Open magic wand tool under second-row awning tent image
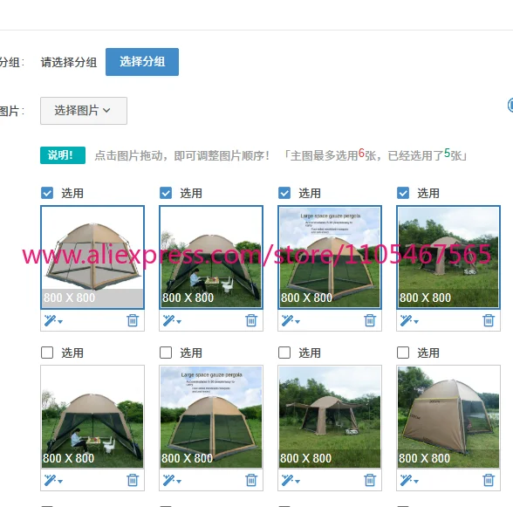The width and height of the screenshot is (513, 507). (291, 481)
